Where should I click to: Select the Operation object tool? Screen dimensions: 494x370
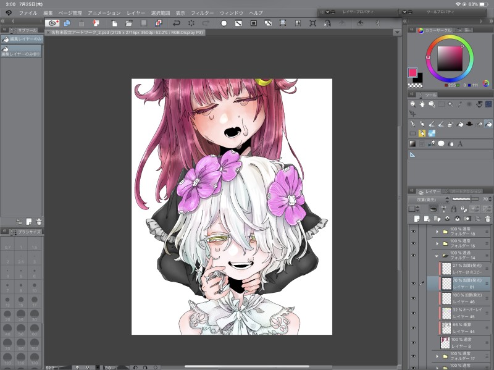pyautogui.click(x=432, y=104)
